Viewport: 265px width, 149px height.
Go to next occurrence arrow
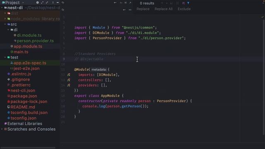pos(166,3)
